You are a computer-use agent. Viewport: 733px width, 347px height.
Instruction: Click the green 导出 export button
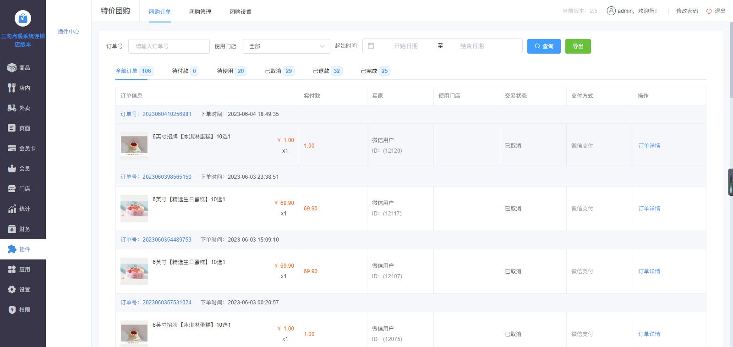(578, 46)
